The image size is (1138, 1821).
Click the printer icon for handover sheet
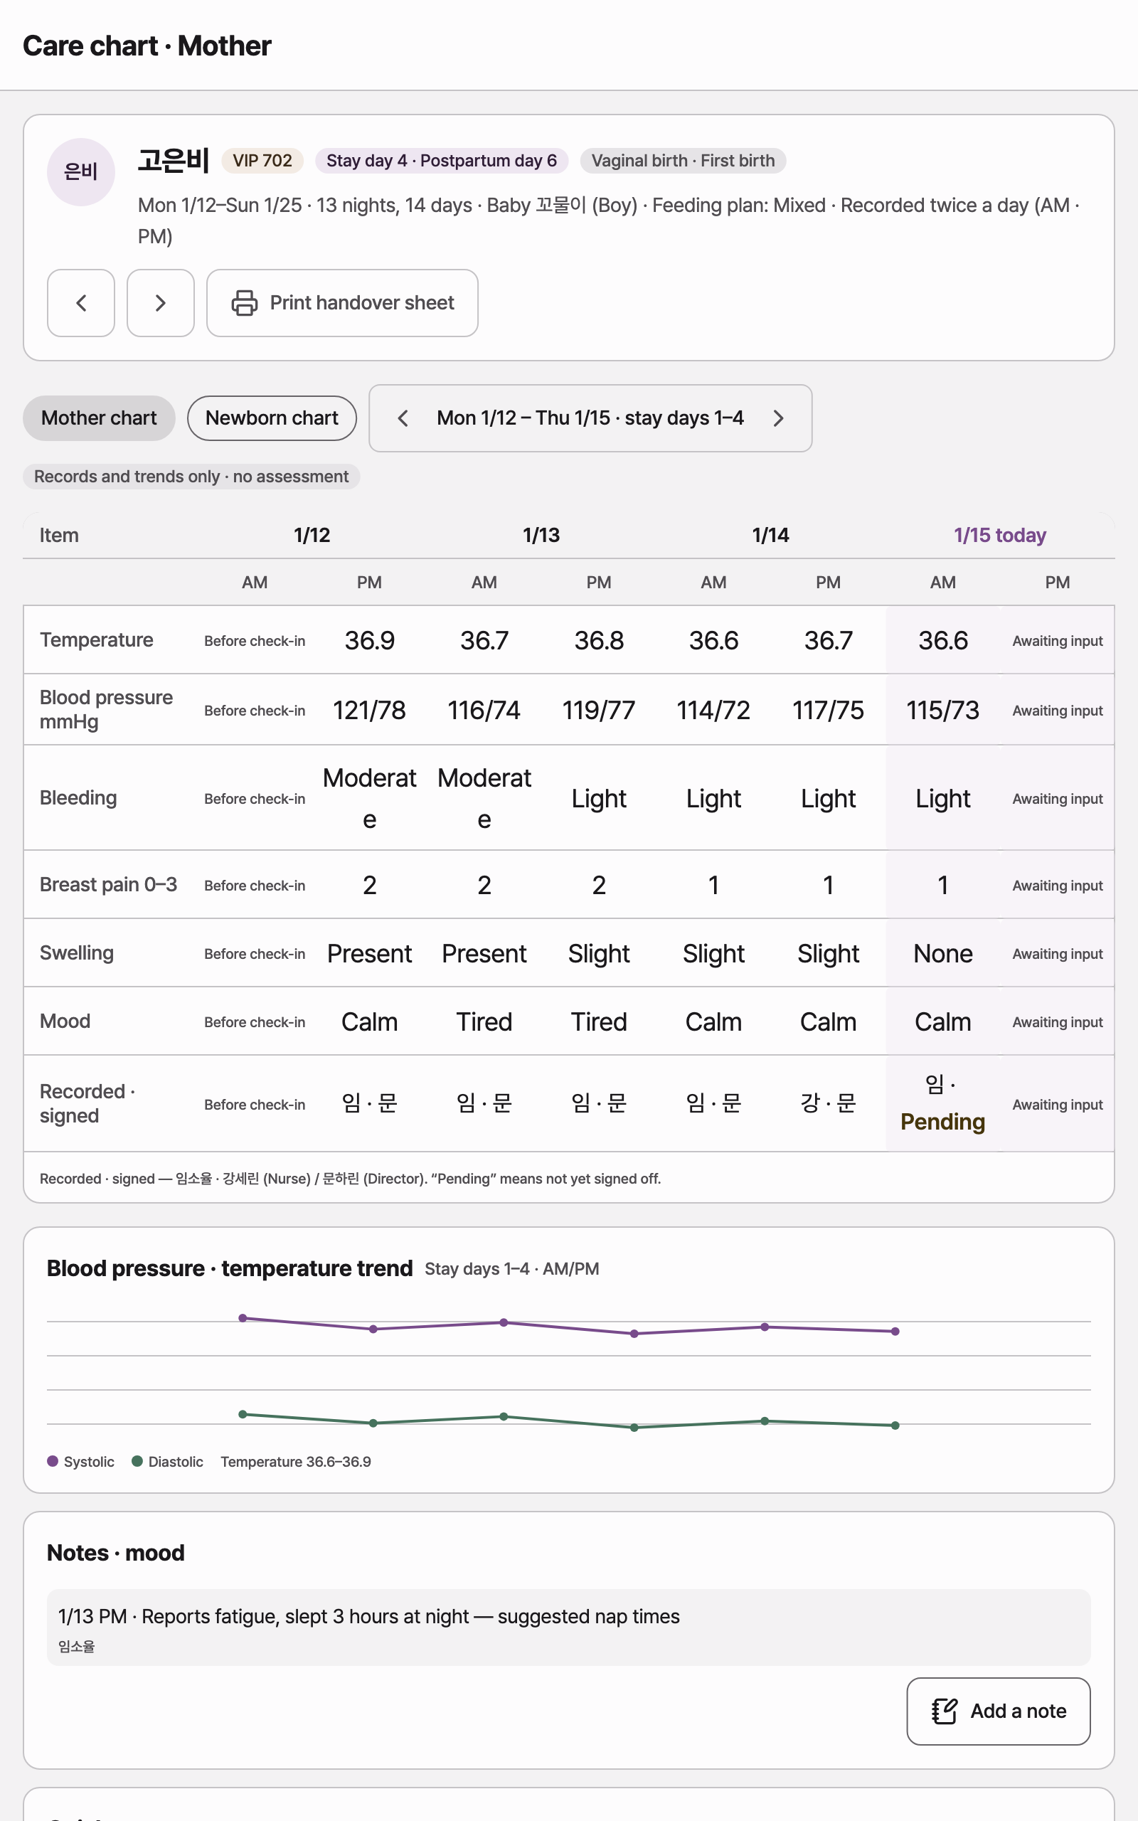click(244, 302)
